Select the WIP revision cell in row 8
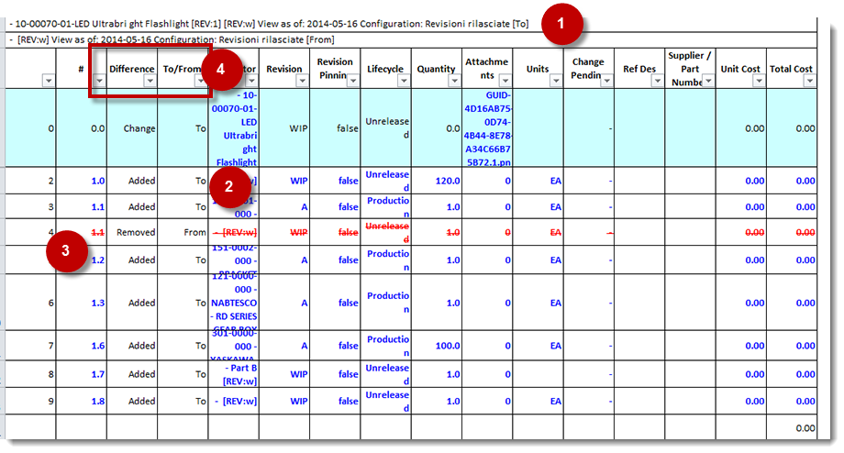Viewport: 844px width, 453px height. [284, 374]
